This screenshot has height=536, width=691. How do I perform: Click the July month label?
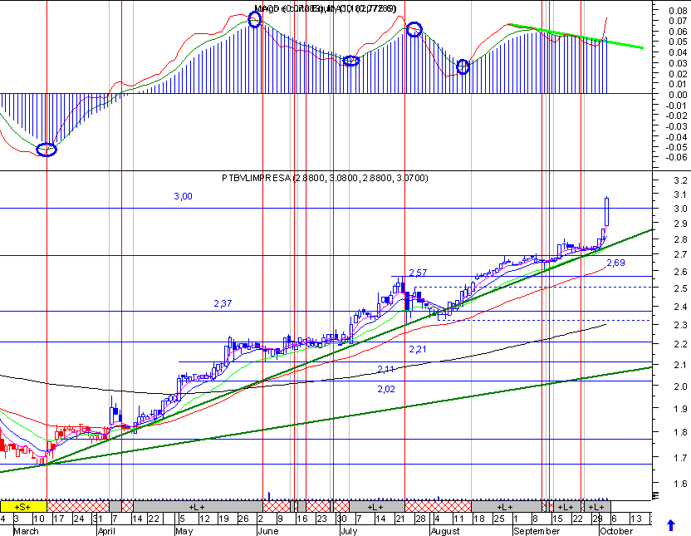click(349, 531)
